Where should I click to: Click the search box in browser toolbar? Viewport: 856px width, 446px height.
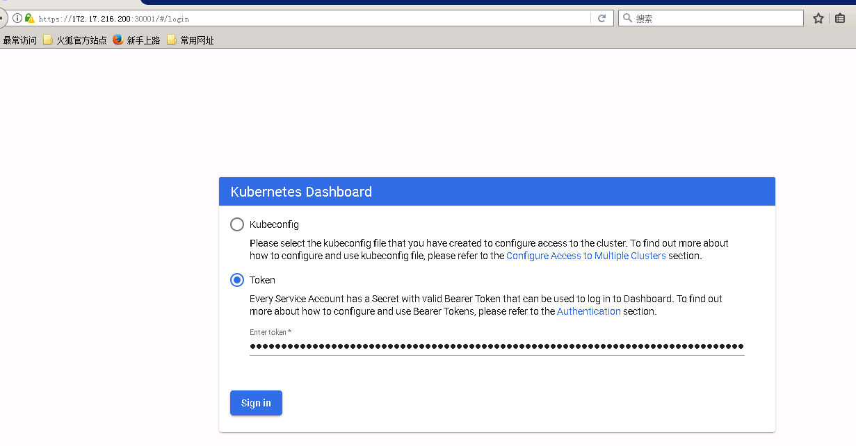pyautogui.click(x=711, y=19)
